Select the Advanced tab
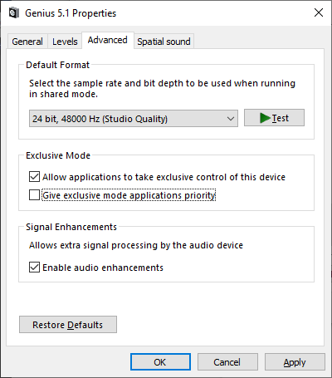This screenshot has width=332, height=378. coord(108,40)
